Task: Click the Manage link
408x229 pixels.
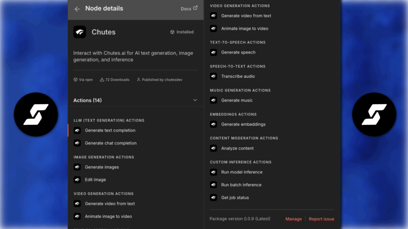Action: [293, 219]
